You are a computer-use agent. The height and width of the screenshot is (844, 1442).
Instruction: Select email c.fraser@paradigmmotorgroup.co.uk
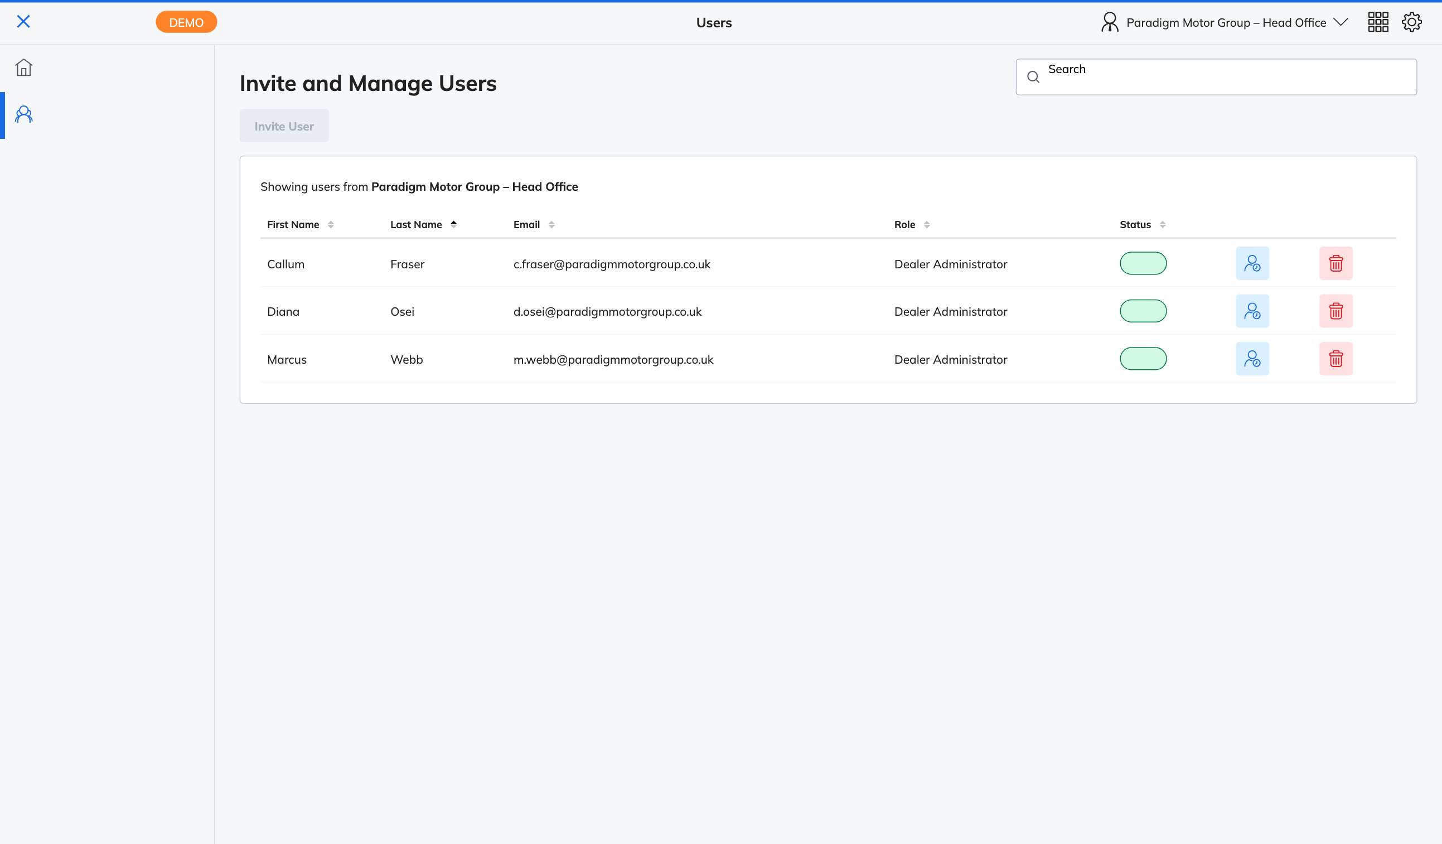coord(611,264)
